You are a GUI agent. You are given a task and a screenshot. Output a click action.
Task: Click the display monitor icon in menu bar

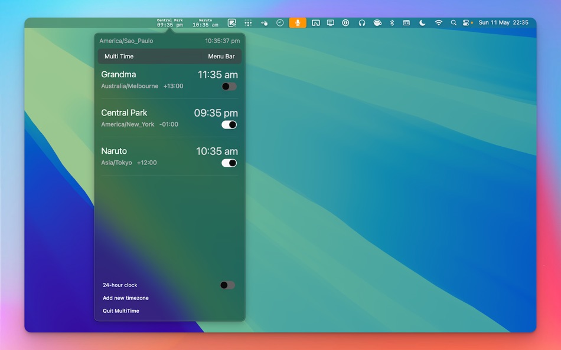pyautogui.click(x=331, y=23)
